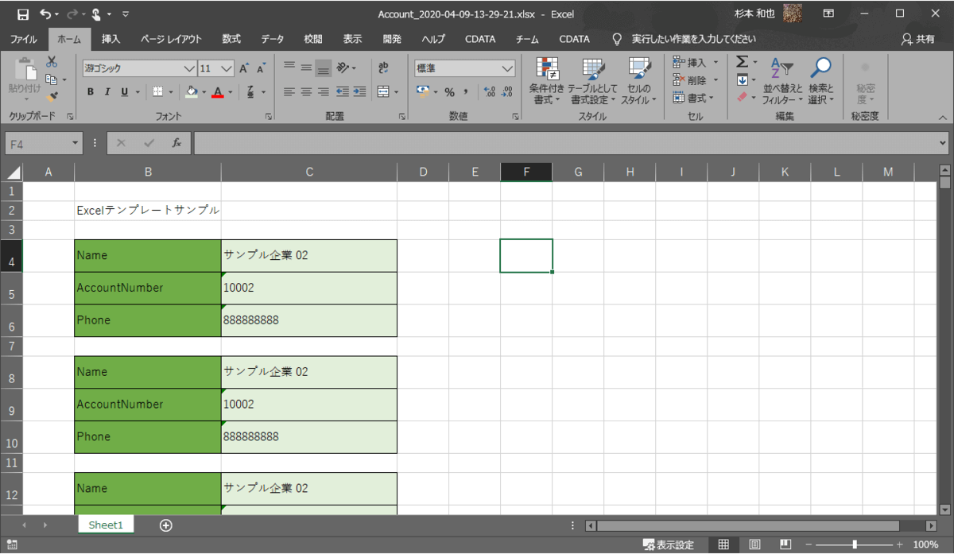
Task: Click 表示設定 in status bar
Action: 668,544
